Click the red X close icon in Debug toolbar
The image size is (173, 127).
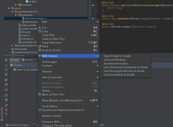6,110
